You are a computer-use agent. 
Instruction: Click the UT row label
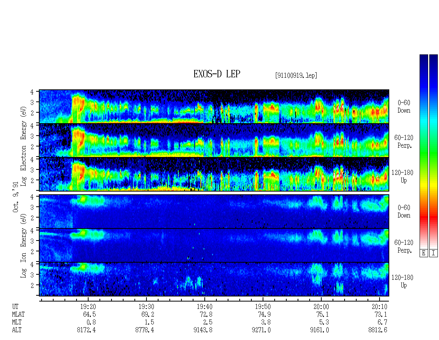click(x=15, y=307)
